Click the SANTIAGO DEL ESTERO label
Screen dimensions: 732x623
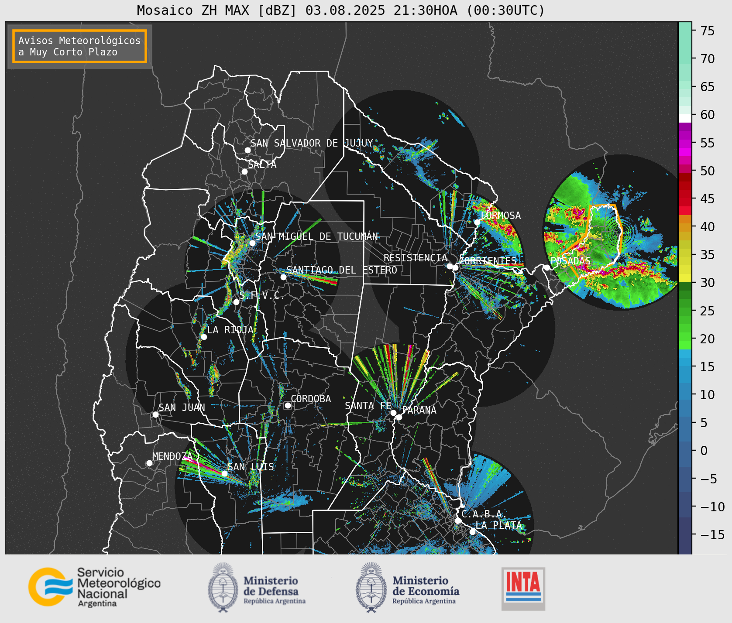tap(342, 270)
